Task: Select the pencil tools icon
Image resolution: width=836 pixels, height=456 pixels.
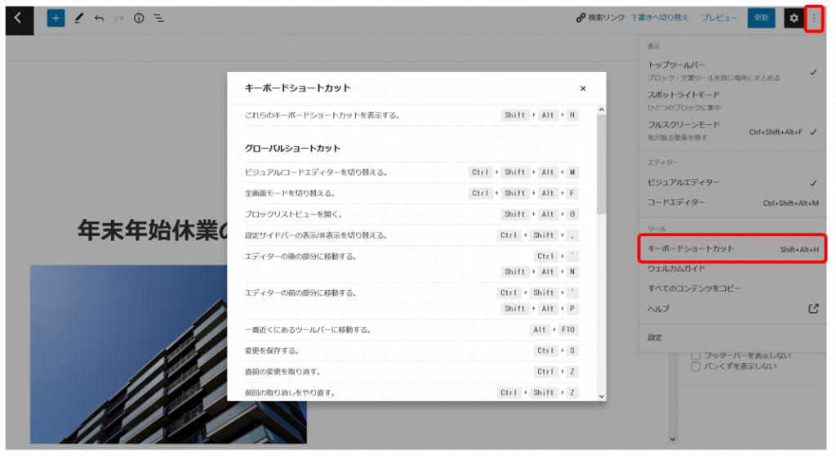Action: tap(78, 18)
